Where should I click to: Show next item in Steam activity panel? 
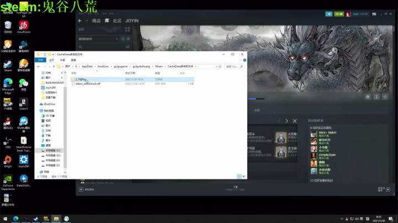click(287, 121)
